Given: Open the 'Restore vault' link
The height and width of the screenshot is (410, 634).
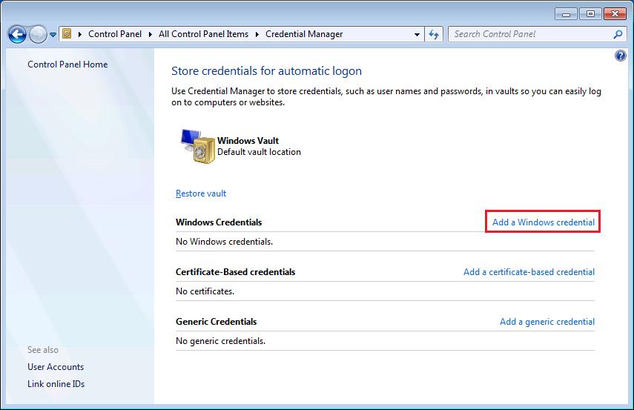Looking at the screenshot, I should pos(201,194).
